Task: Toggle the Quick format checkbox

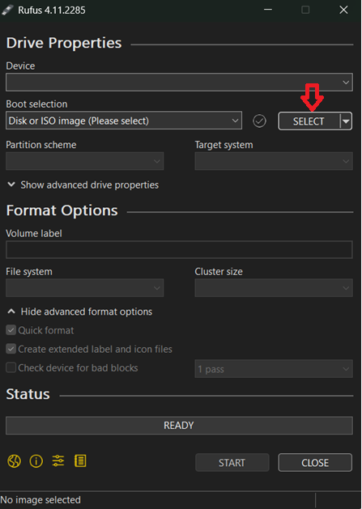Action: click(x=11, y=330)
